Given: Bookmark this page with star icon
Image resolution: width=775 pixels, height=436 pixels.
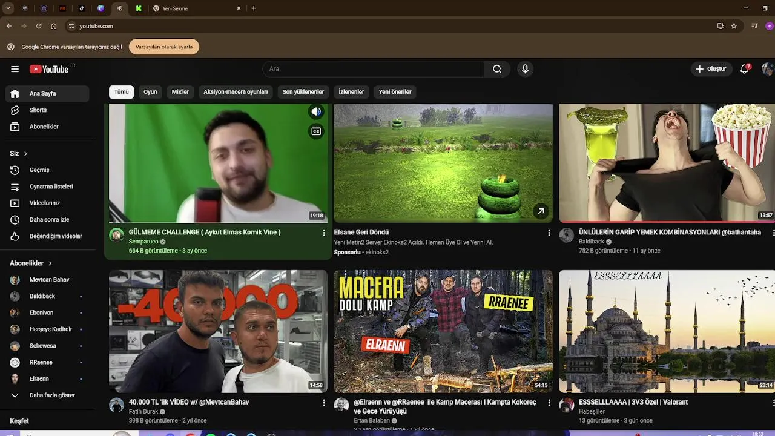Looking at the screenshot, I should tap(734, 26).
